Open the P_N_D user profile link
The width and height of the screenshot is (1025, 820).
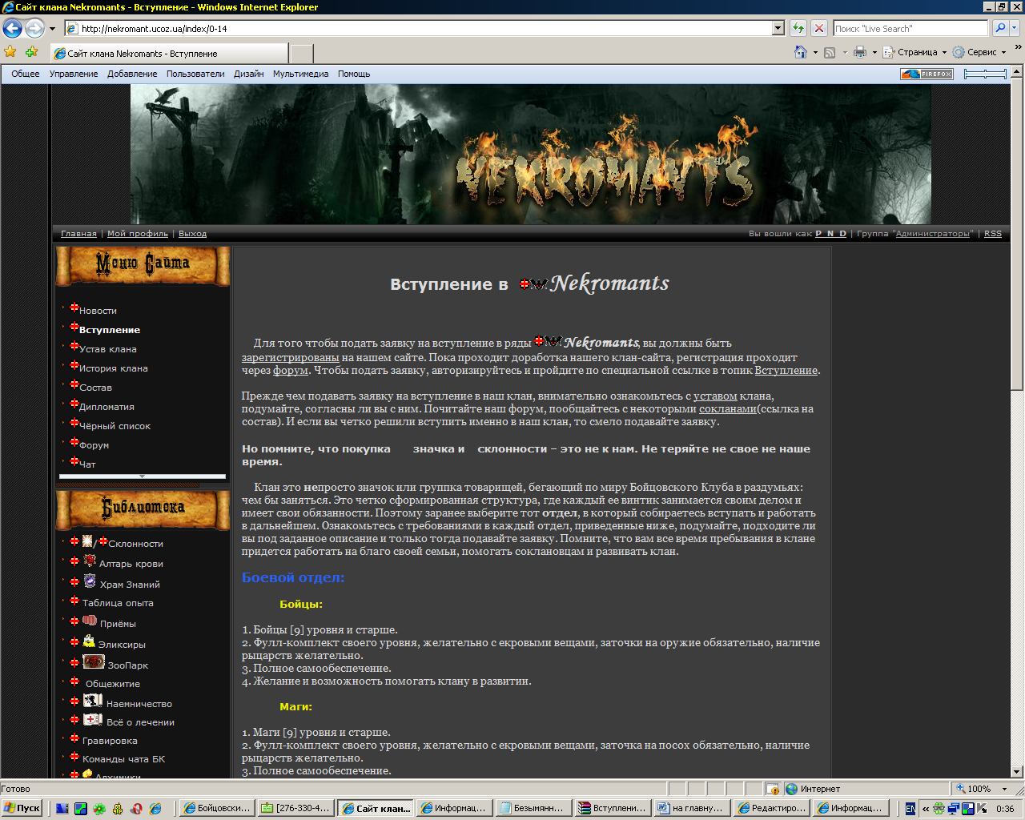coord(830,234)
